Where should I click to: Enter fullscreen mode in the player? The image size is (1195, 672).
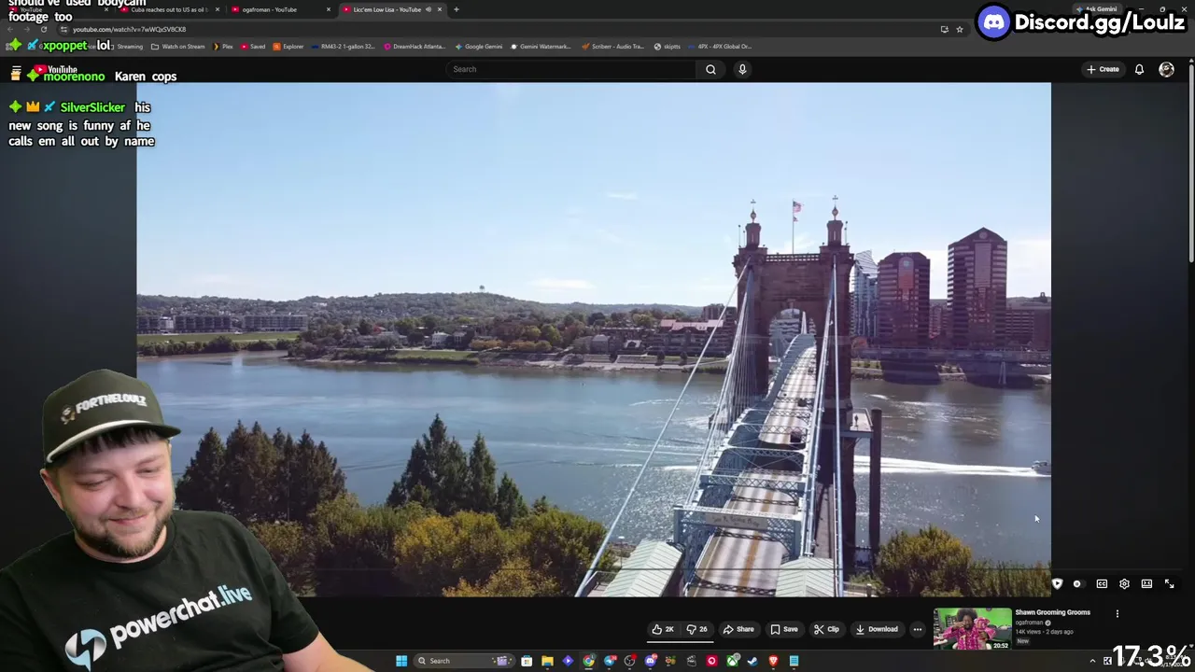point(1169,583)
